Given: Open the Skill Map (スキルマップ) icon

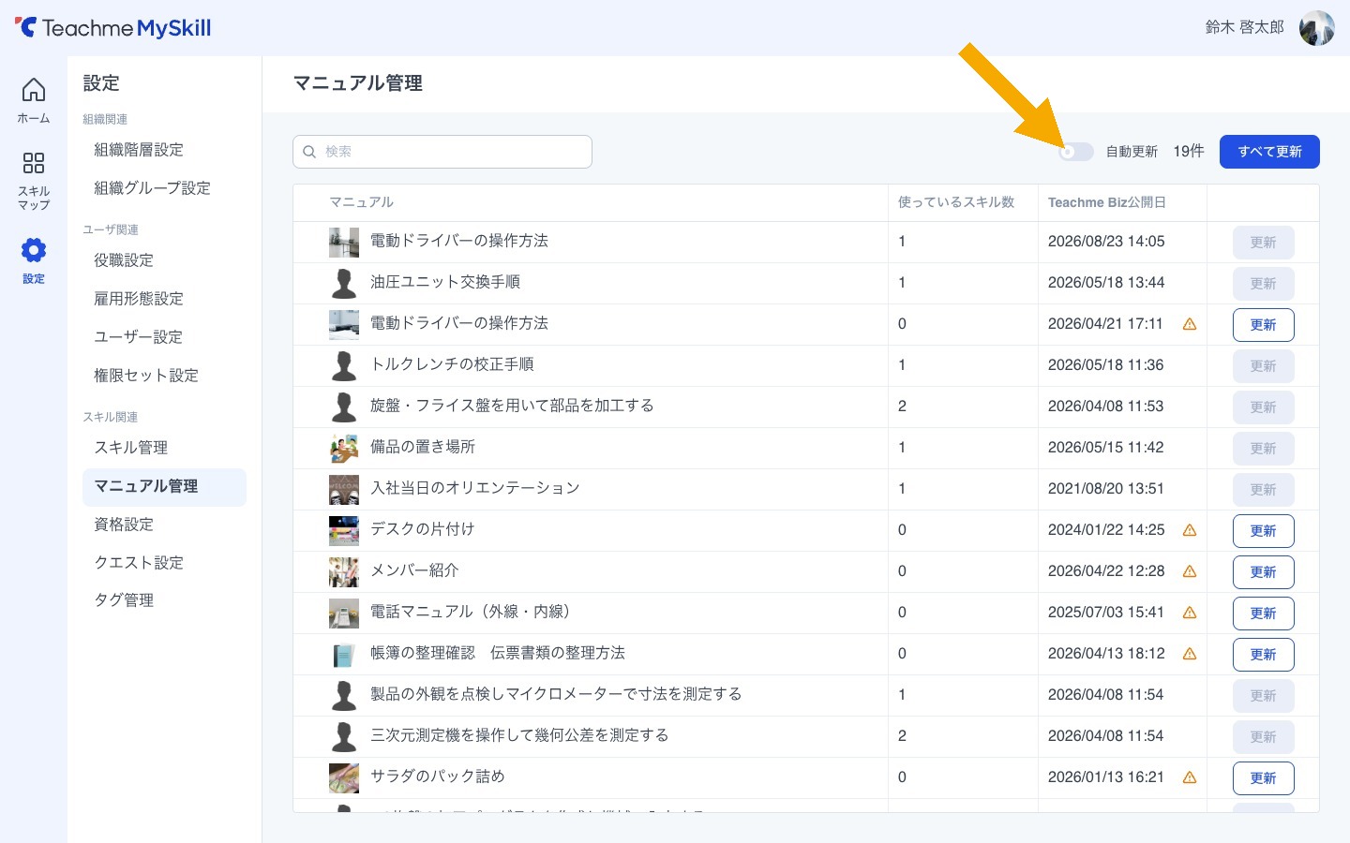Looking at the screenshot, I should coord(34,181).
